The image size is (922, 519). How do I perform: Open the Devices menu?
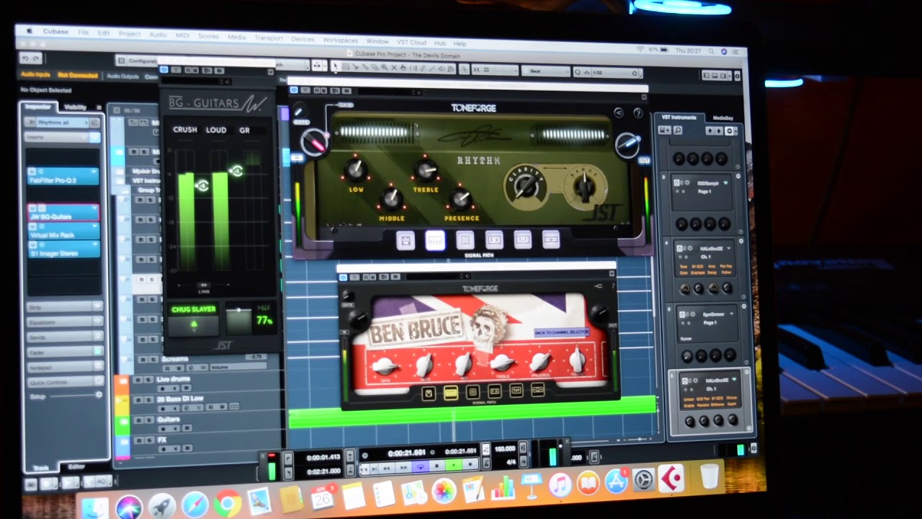(x=303, y=40)
